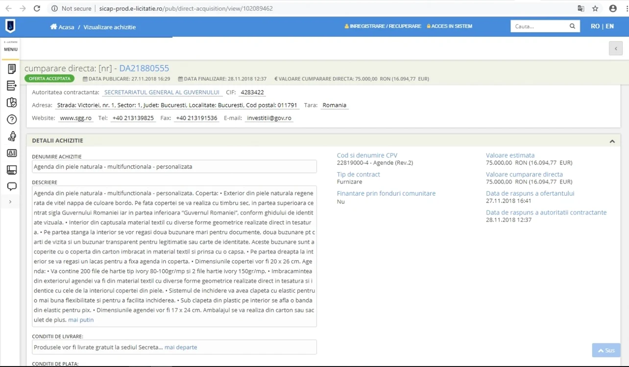Click the Acasa home icon
The height and width of the screenshot is (367, 629).
53,26
